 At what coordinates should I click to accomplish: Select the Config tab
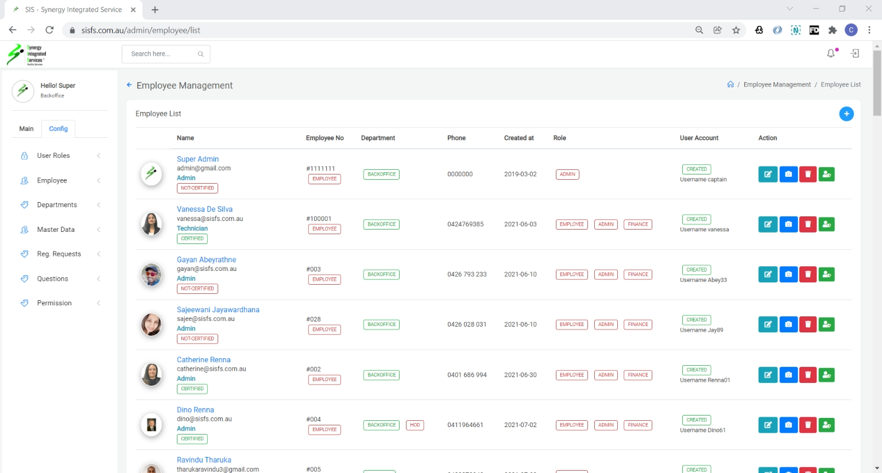[58, 129]
